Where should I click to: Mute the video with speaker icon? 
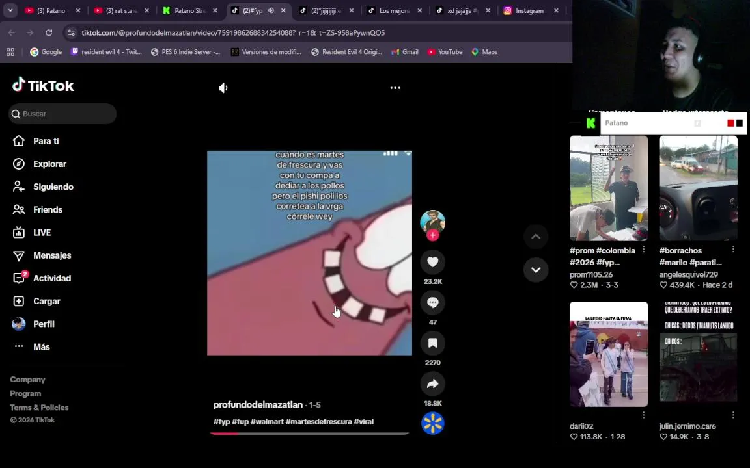[223, 88]
